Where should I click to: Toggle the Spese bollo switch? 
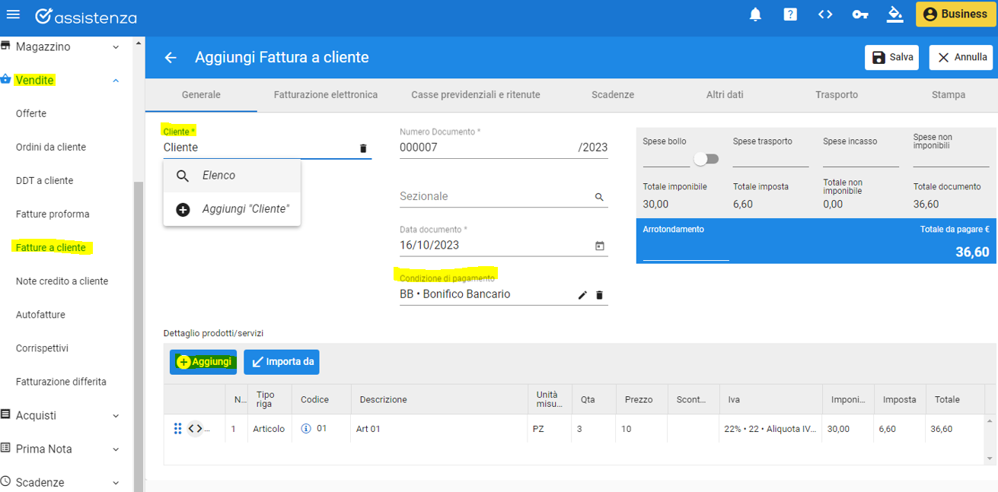(x=706, y=159)
